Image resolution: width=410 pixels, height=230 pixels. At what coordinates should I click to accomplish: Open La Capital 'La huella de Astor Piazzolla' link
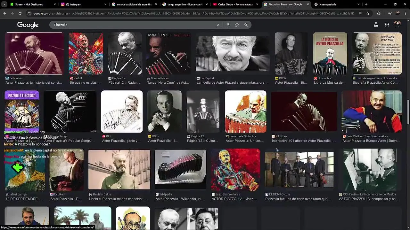pos(232,82)
